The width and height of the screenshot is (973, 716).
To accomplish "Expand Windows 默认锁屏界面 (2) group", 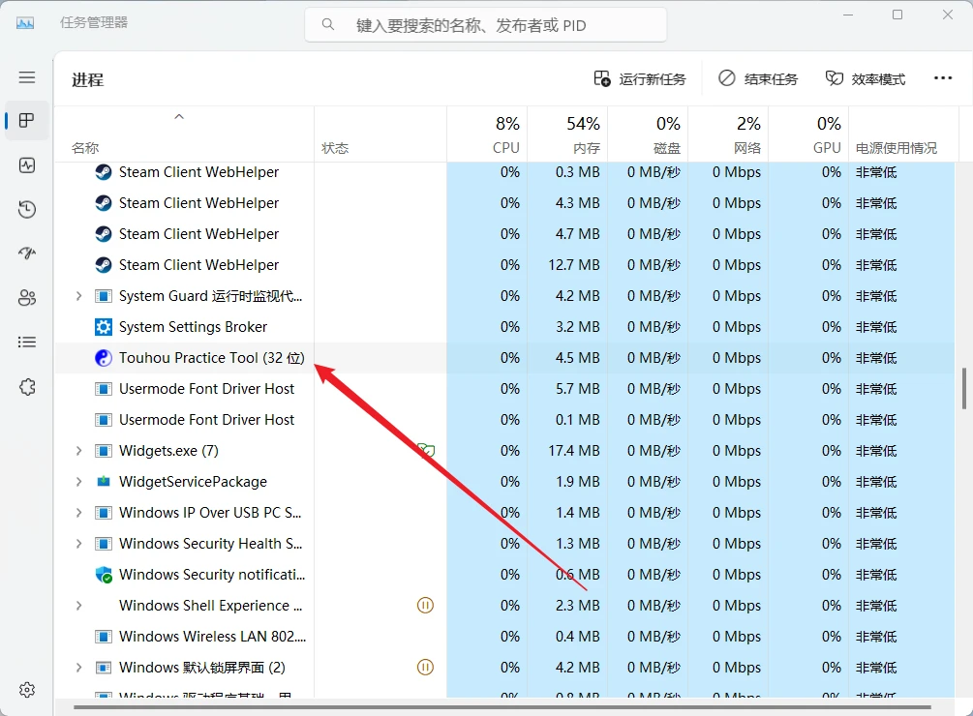I will [x=78, y=668].
